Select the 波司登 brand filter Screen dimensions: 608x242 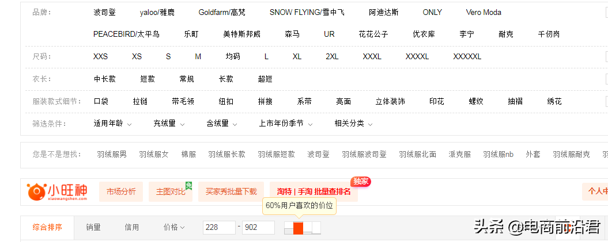click(x=104, y=12)
